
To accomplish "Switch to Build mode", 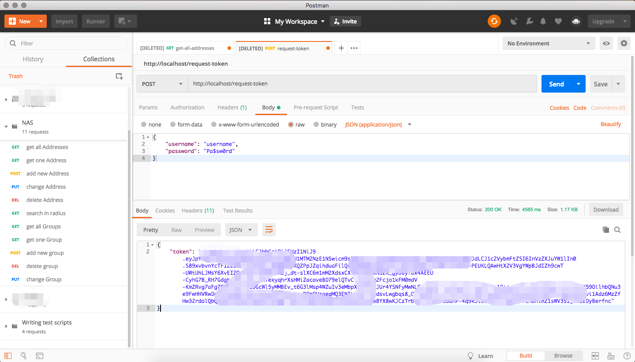I will tap(526, 356).
